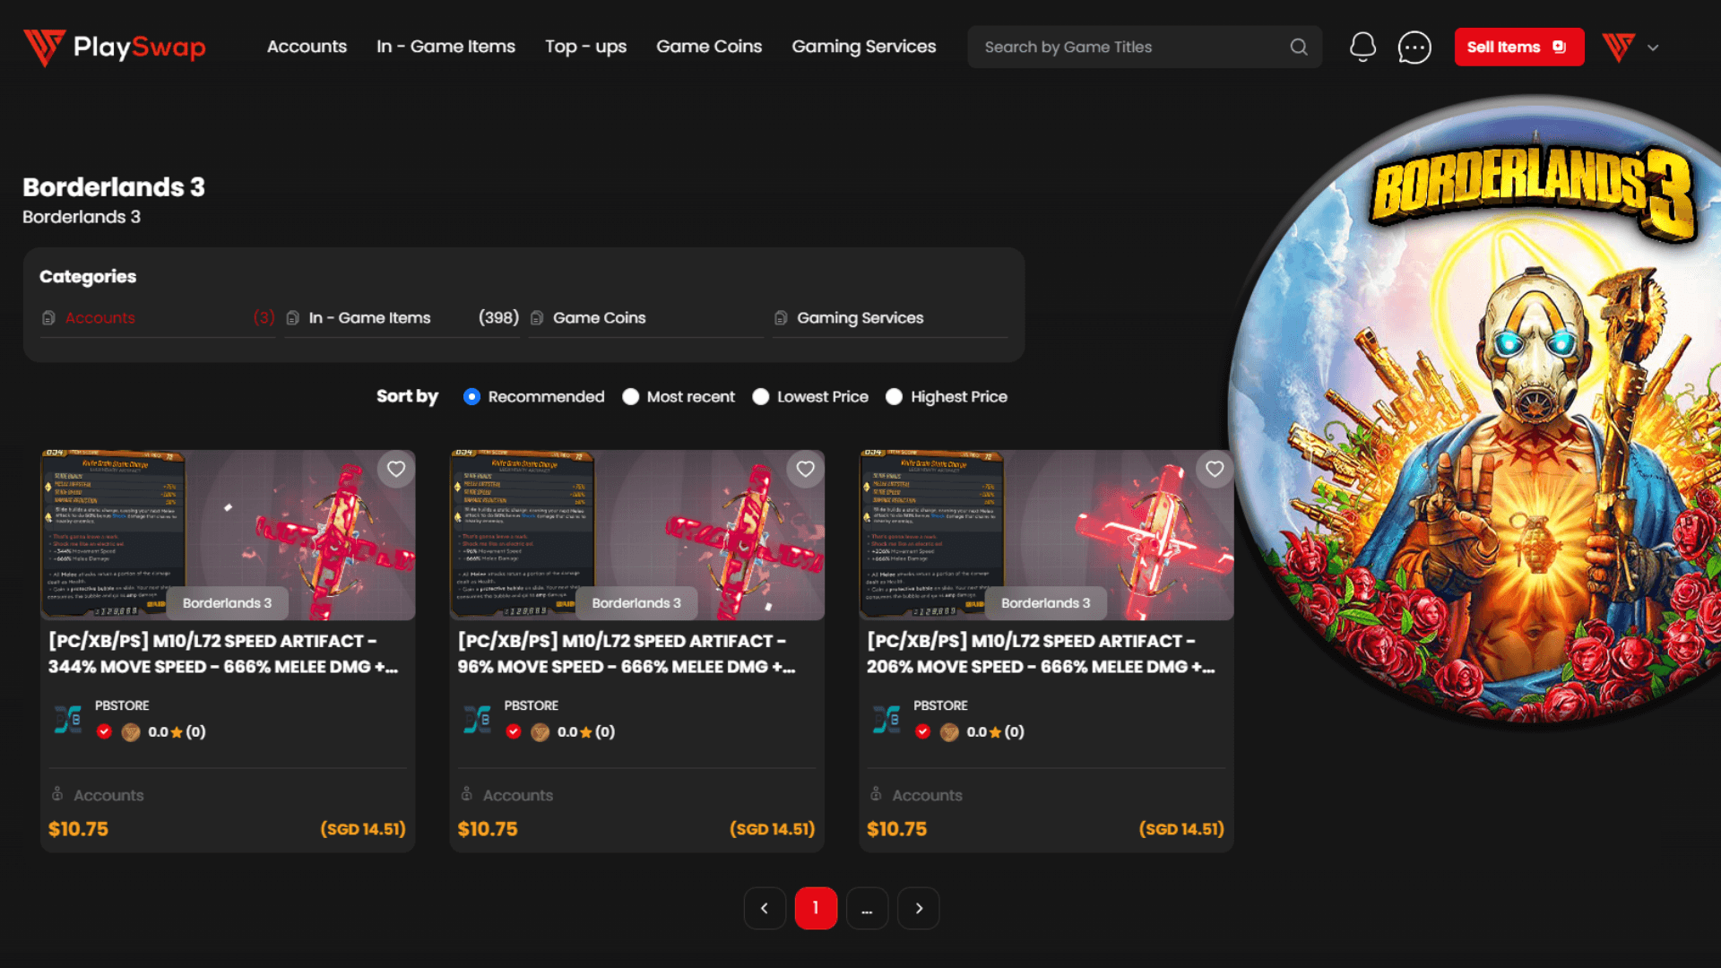
Task: Go to next page arrow
Action: (x=919, y=908)
